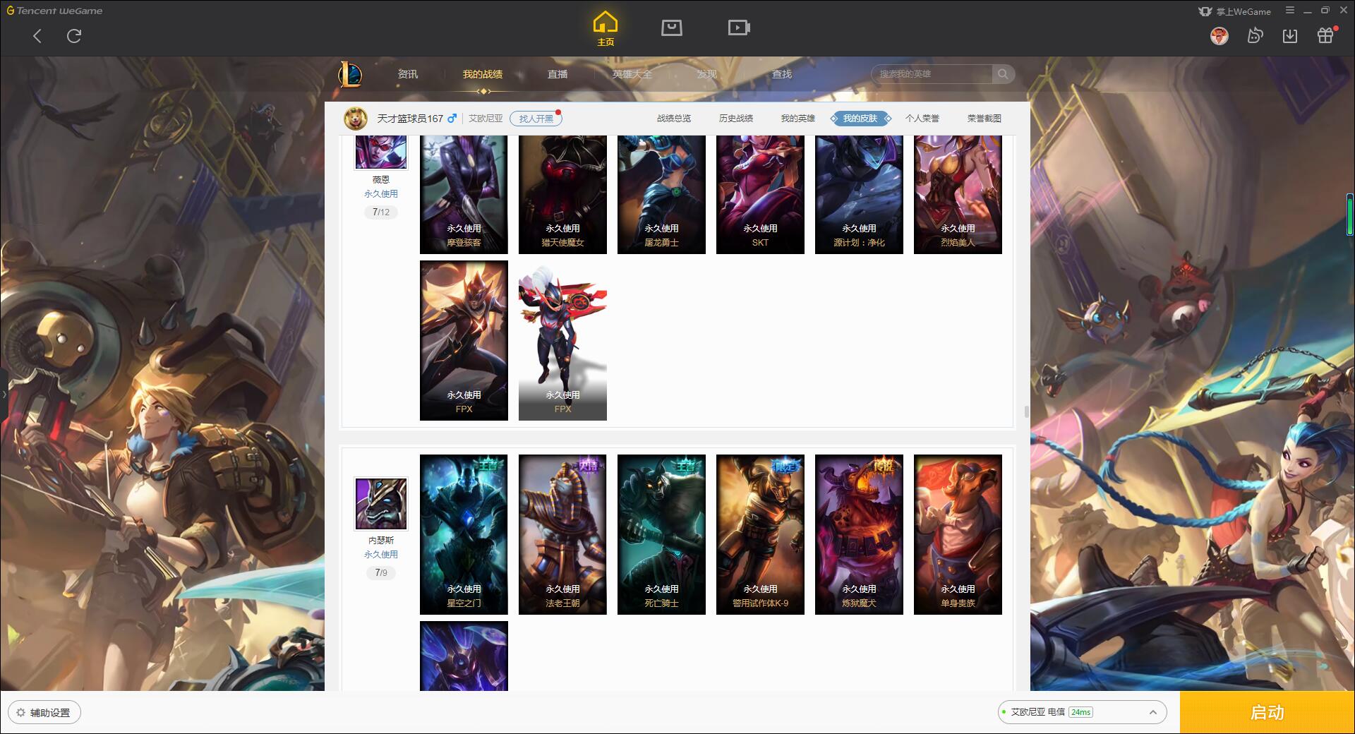Viewport: 1355px width, 734px height.
Task: Select the FPX model skin card
Action: pyautogui.click(x=562, y=340)
